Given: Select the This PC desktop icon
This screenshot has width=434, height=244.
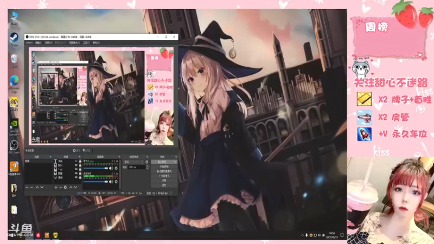Looking at the screenshot, I should tap(14, 18).
